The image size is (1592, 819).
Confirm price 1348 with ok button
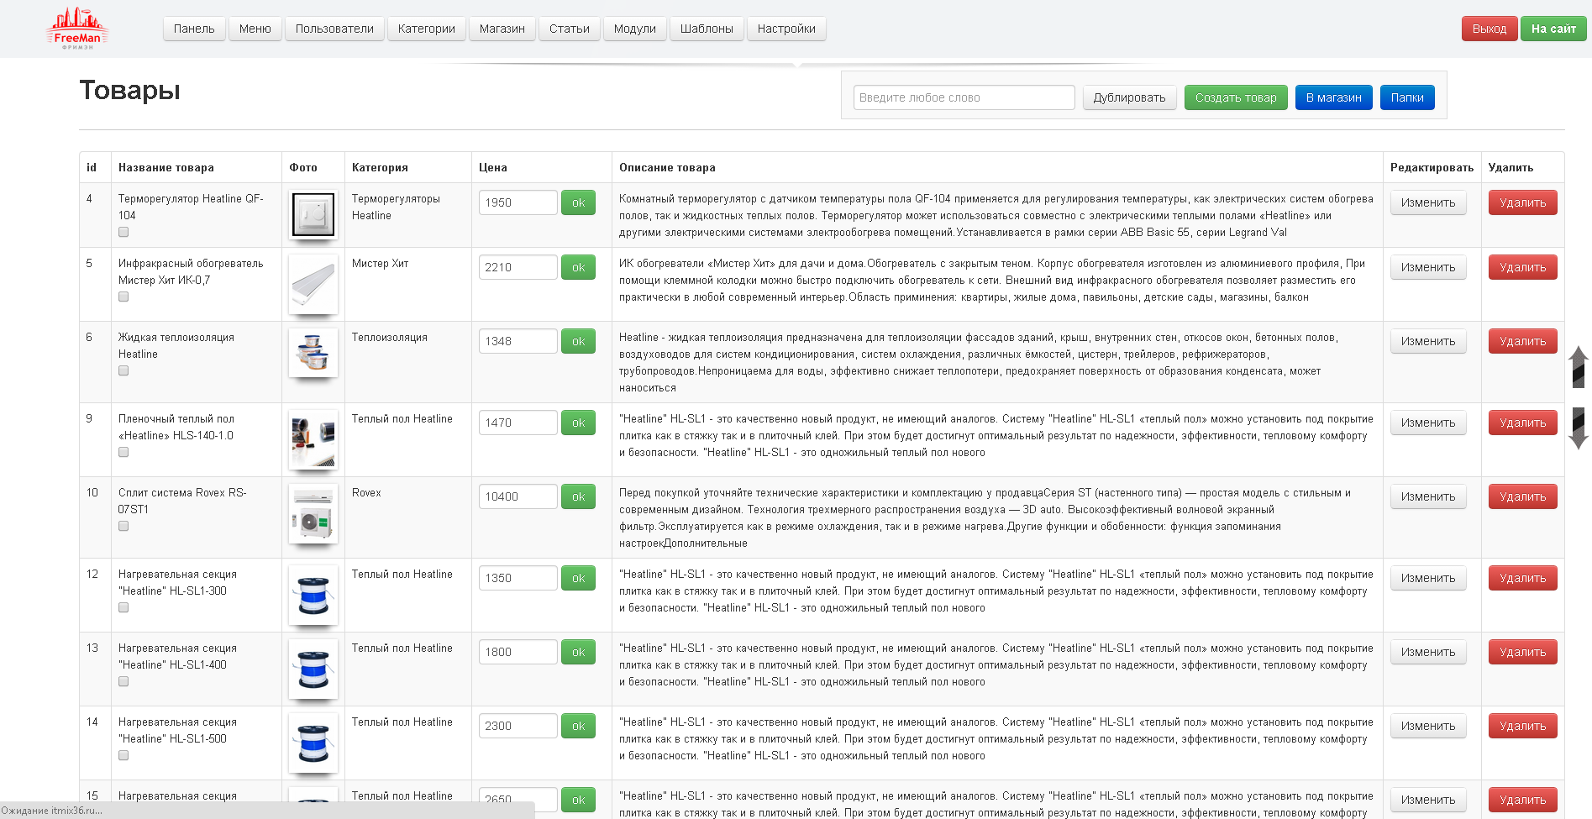[x=578, y=341]
